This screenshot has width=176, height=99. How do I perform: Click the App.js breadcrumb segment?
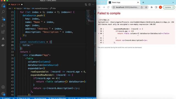click(x=18, y=9)
